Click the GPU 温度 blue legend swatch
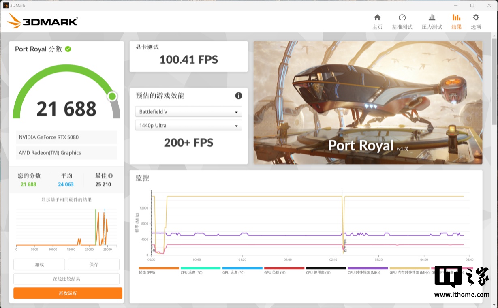498x308 pixels. (x=242, y=268)
